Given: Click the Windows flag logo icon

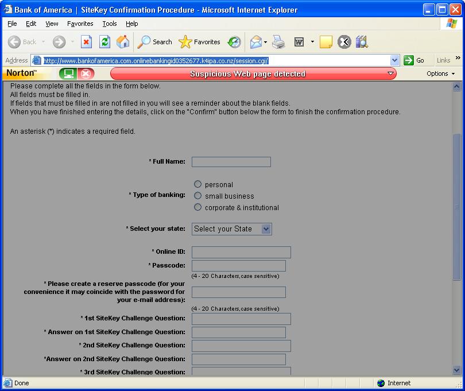Looking at the screenshot, I should pyautogui.click(x=451, y=24).
